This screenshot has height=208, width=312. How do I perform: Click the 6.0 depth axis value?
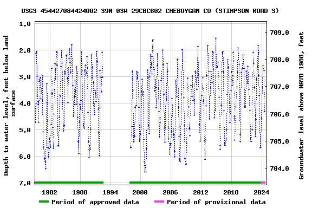click(25, 157)
